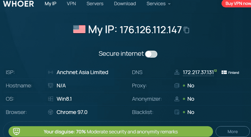Image resolution: width=251 pixels, height=137 pixels.
Task: Click the ISP signal icon
Action: click(x=50, y=72)
